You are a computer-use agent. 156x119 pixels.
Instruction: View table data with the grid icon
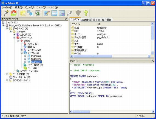click(54, 13)
